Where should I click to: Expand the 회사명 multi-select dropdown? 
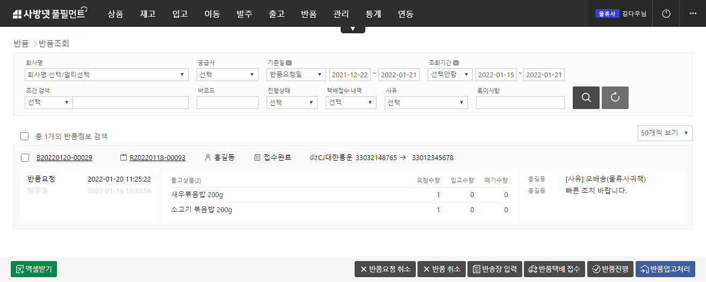pyautogui.click(x=106, y=75)
